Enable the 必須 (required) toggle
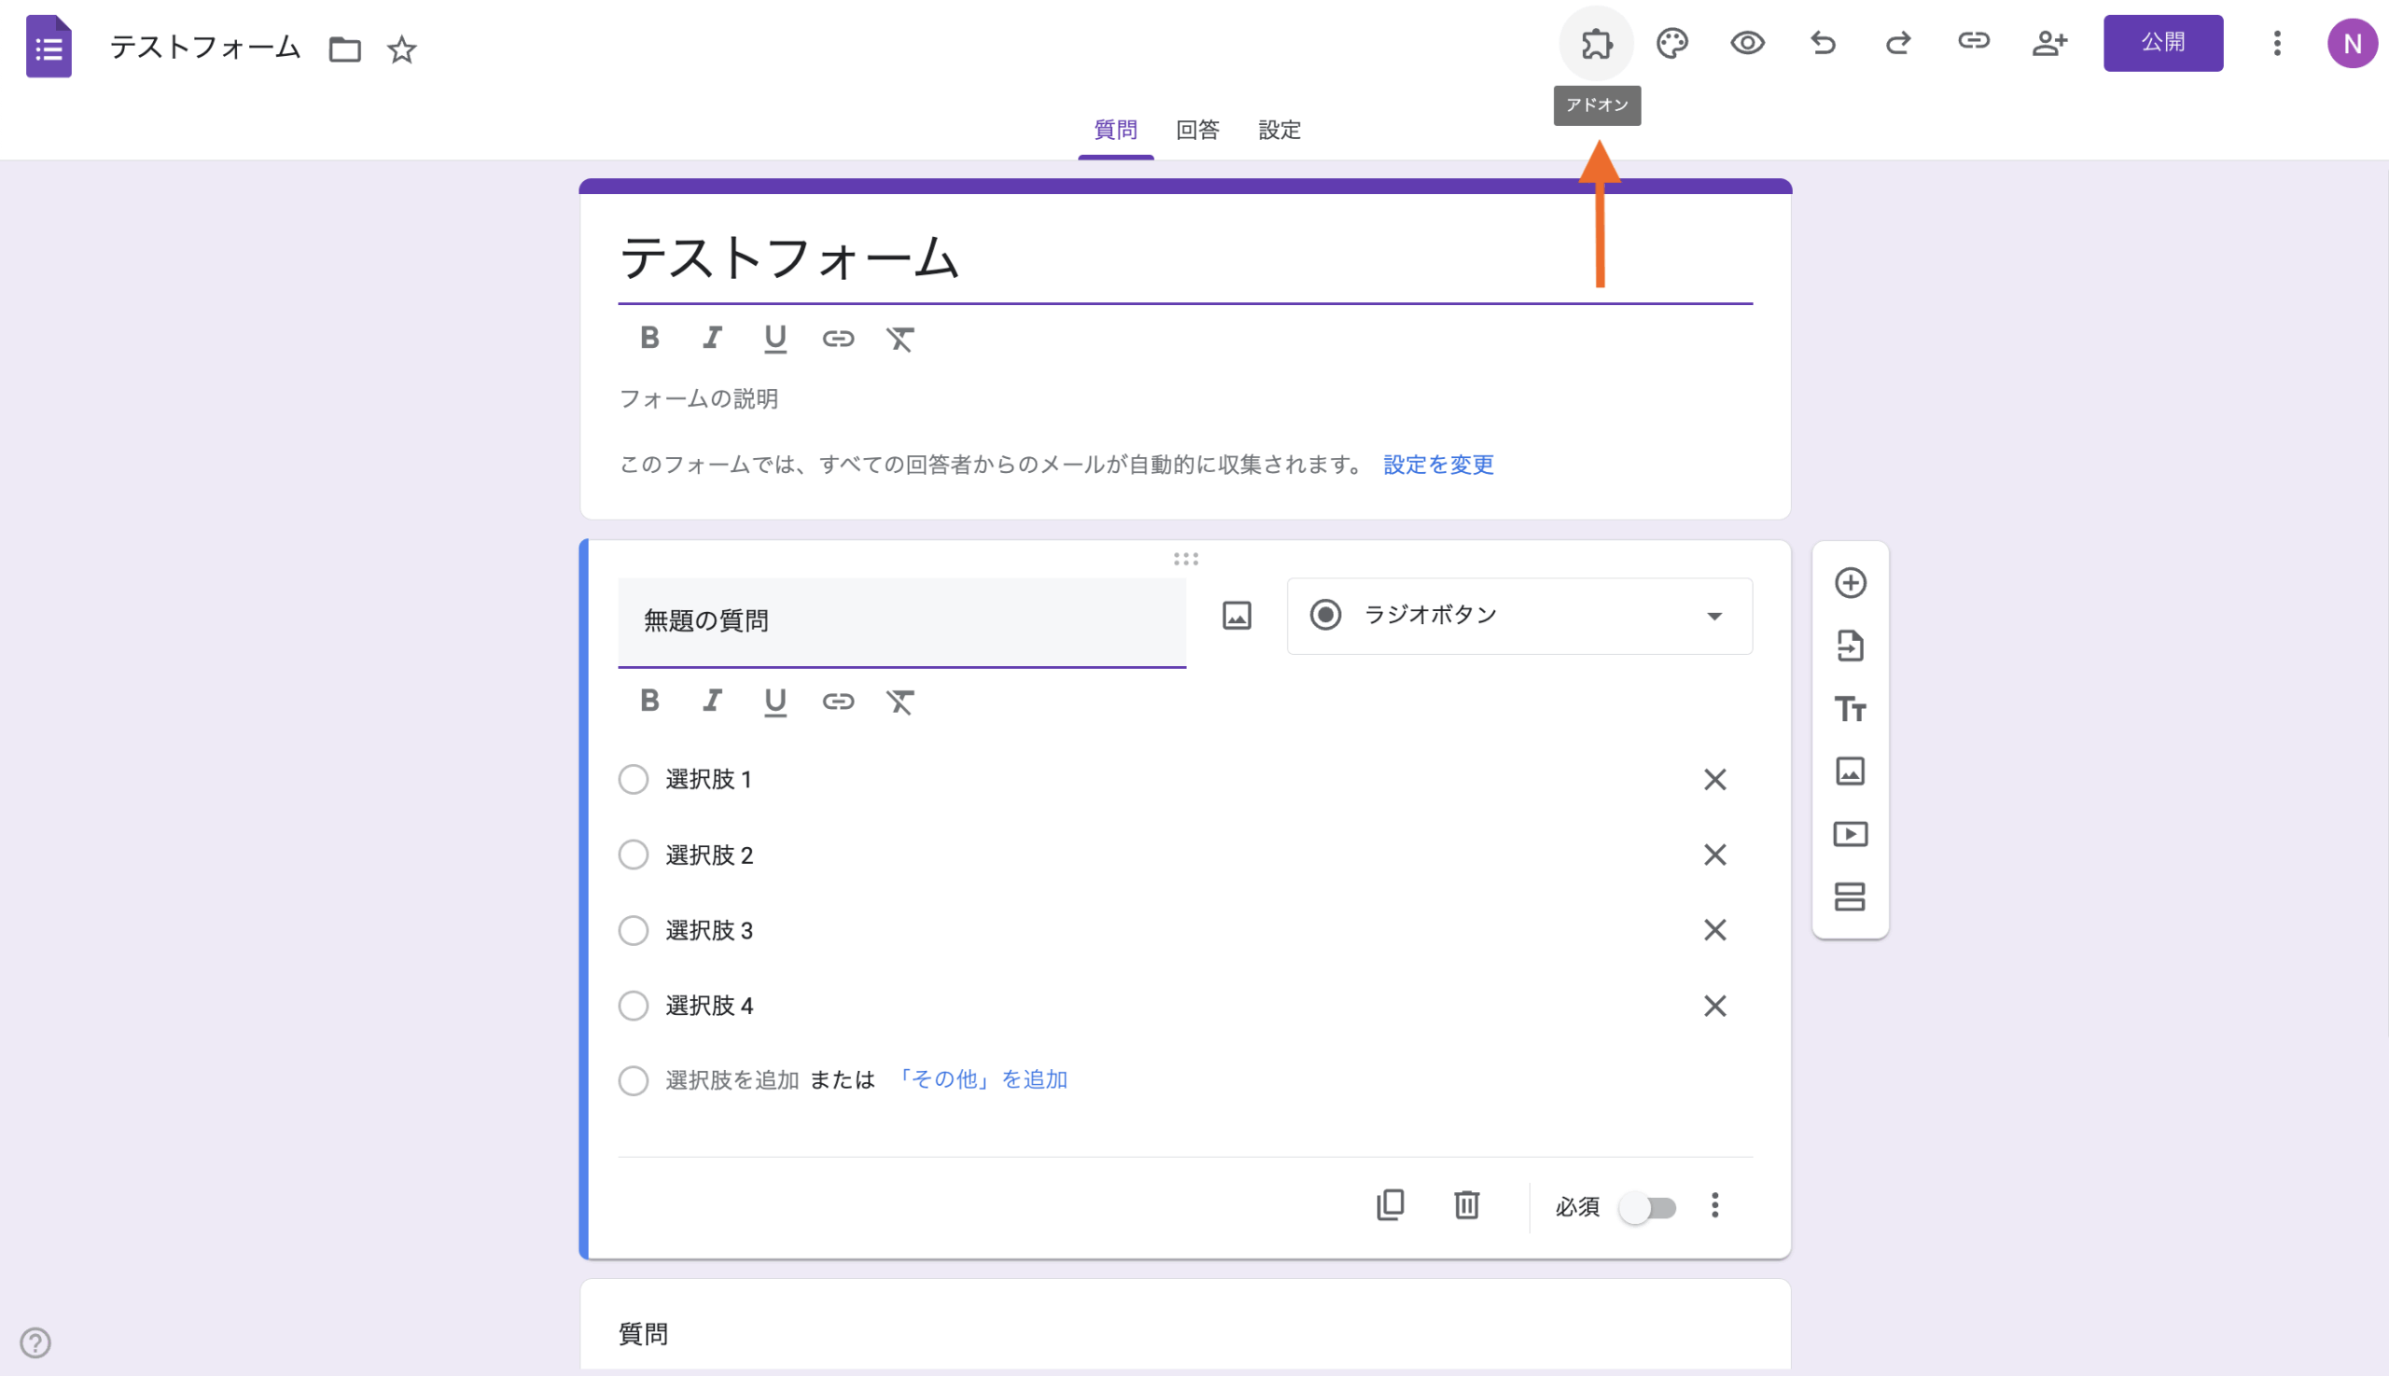 tap(1649, 1207)
